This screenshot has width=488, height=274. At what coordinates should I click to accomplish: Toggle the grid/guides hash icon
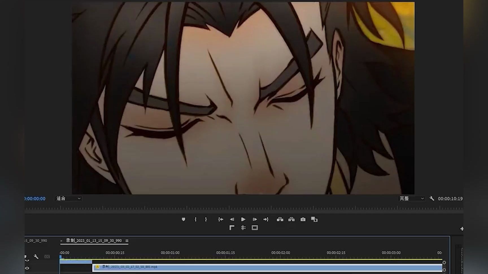pyautogui.click(x=243, y=228)
